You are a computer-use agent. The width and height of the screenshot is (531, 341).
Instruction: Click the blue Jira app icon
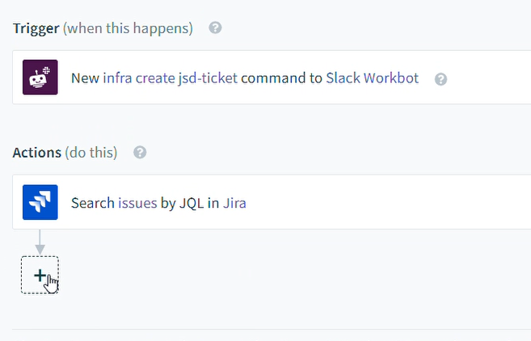[40, 202]
